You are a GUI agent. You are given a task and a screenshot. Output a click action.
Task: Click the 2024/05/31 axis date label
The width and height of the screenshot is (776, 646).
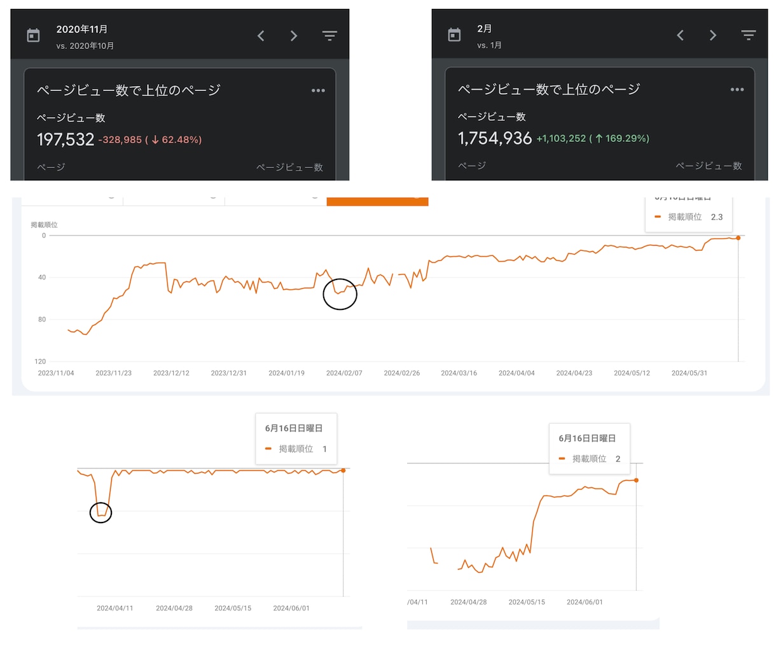coord(689,373)
